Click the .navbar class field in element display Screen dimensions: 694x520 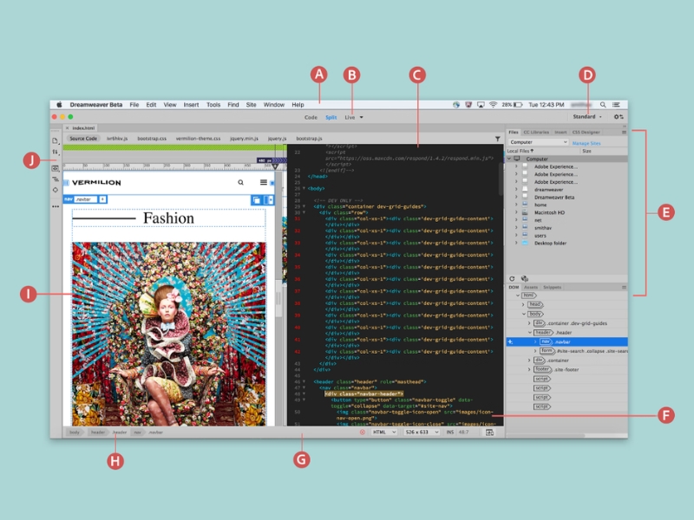click(85, 199)
